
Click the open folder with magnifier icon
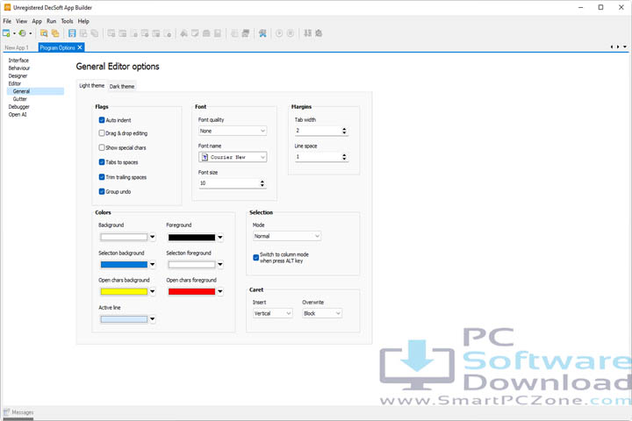44,33
